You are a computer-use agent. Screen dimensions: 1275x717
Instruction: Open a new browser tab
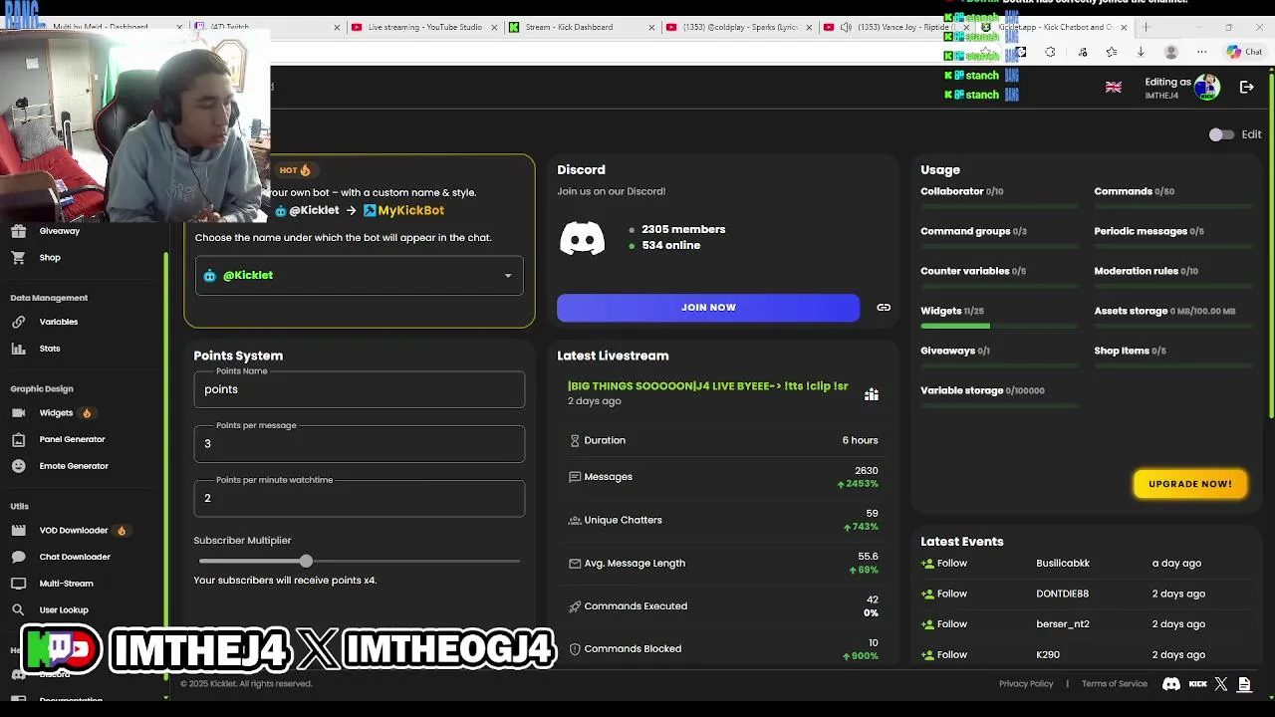click(1146, 27)
